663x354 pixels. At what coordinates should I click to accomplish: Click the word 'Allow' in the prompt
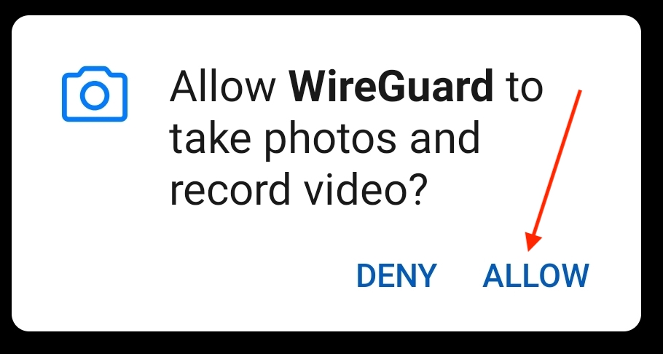click(x=222, y=87)
